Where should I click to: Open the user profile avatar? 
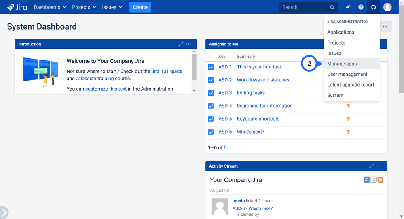tap(387, 7)
